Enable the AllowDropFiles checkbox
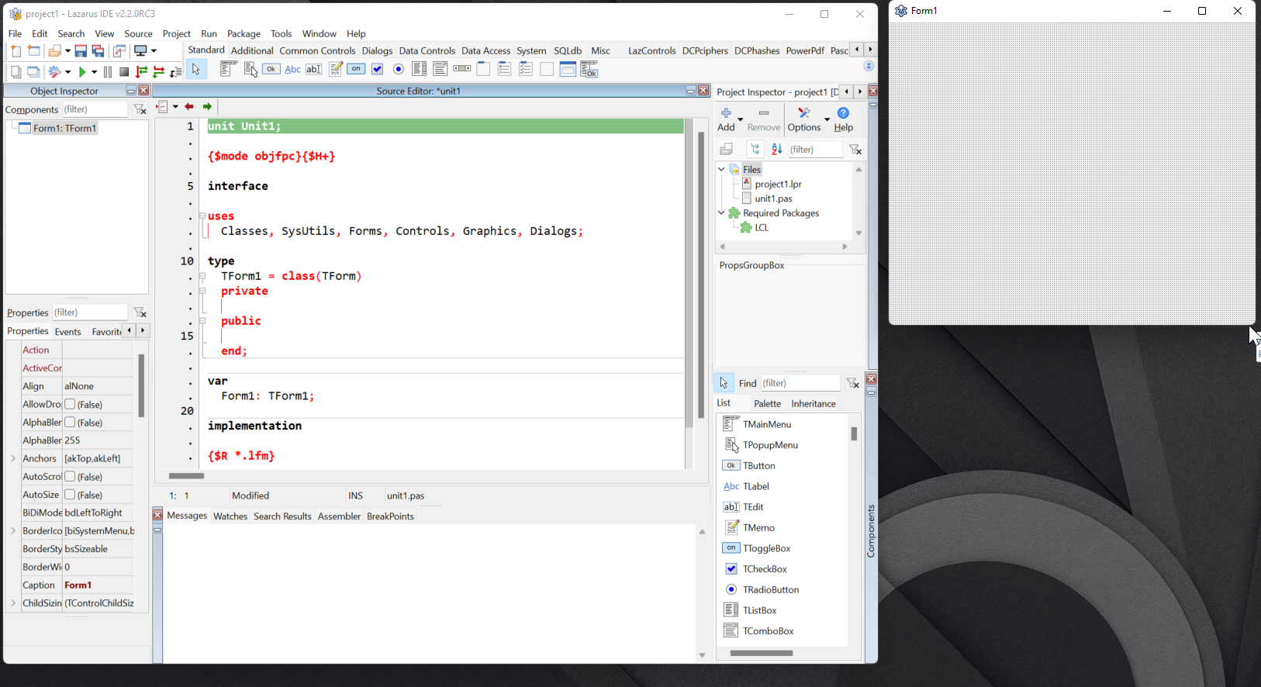Viewport: 1261px width, 687px height. pyautogui.click(x=70, y=404)
